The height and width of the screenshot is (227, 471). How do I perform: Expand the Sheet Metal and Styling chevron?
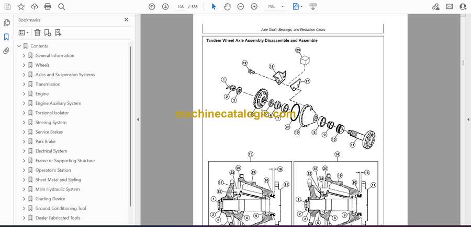(x=24, y=180)
